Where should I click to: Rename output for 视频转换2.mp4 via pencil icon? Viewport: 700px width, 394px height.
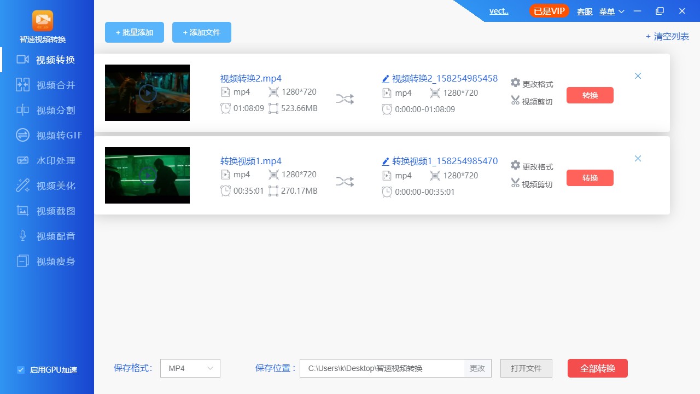[x=386, y=78]
